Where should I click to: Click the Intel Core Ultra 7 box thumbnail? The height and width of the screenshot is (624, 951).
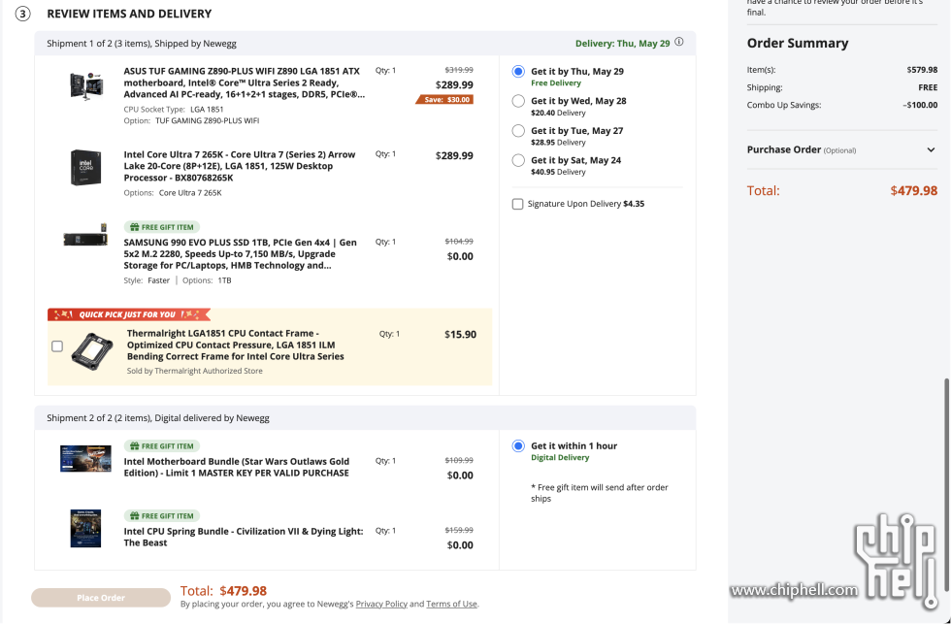tap(85, 167)
